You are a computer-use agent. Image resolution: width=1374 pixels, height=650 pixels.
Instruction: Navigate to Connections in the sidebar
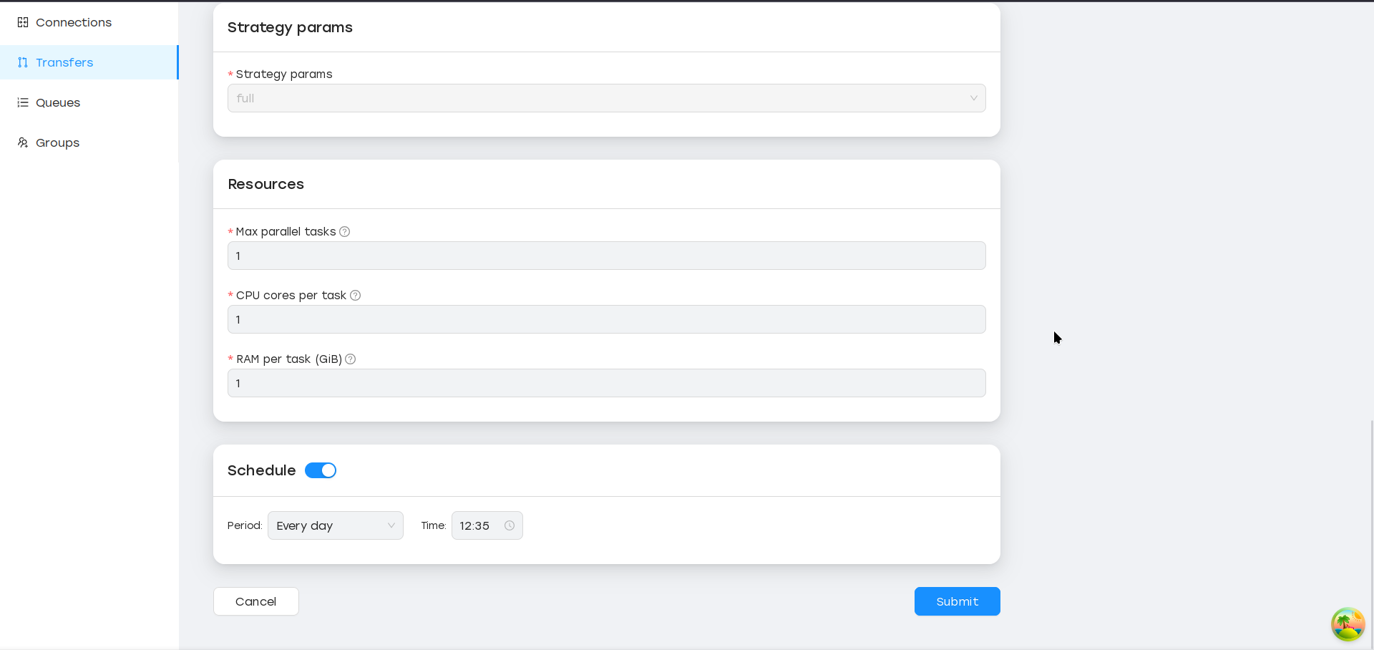(74, 22)
